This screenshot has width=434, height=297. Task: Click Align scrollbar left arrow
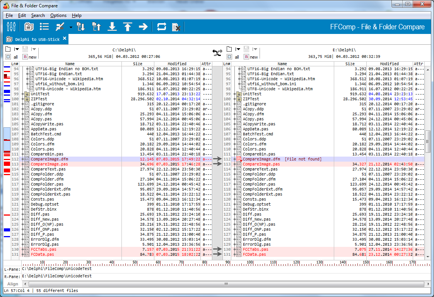point(25,284)
